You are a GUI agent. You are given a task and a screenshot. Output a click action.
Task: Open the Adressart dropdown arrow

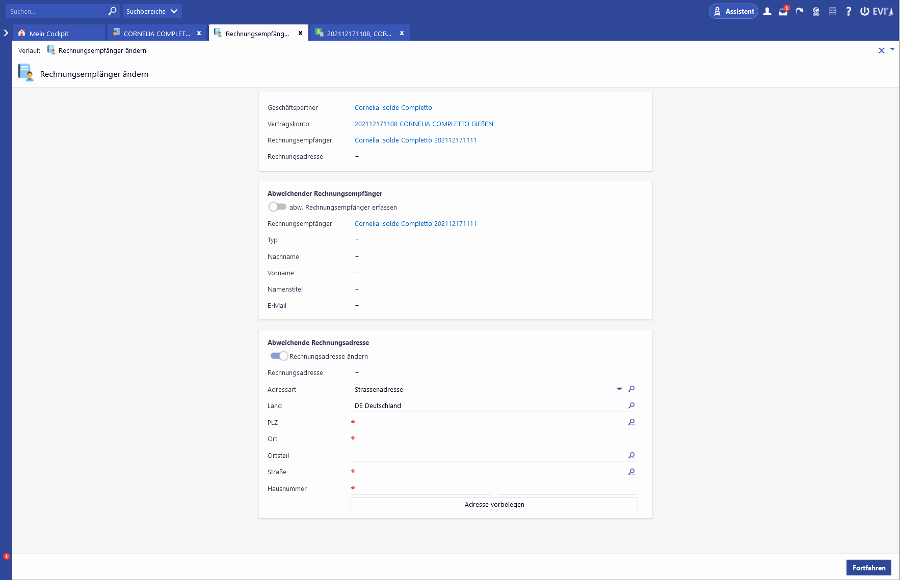click(619, 389)
